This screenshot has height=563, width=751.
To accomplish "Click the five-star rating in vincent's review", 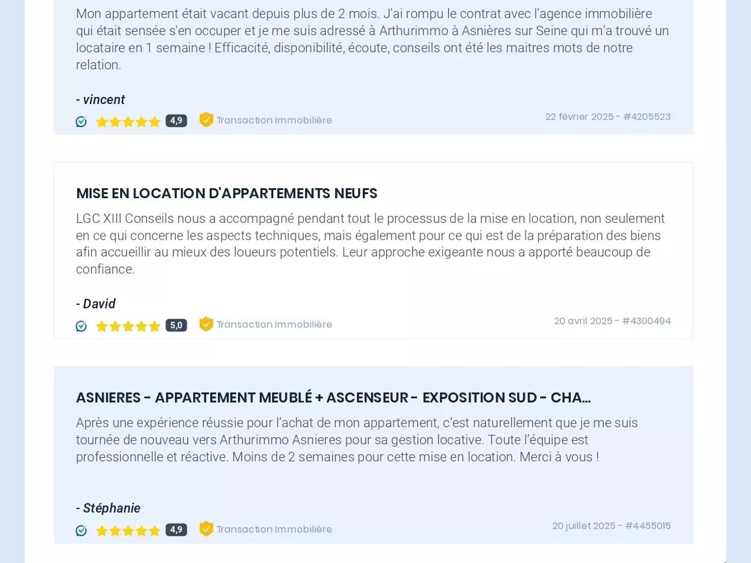I will pos(128,121).
